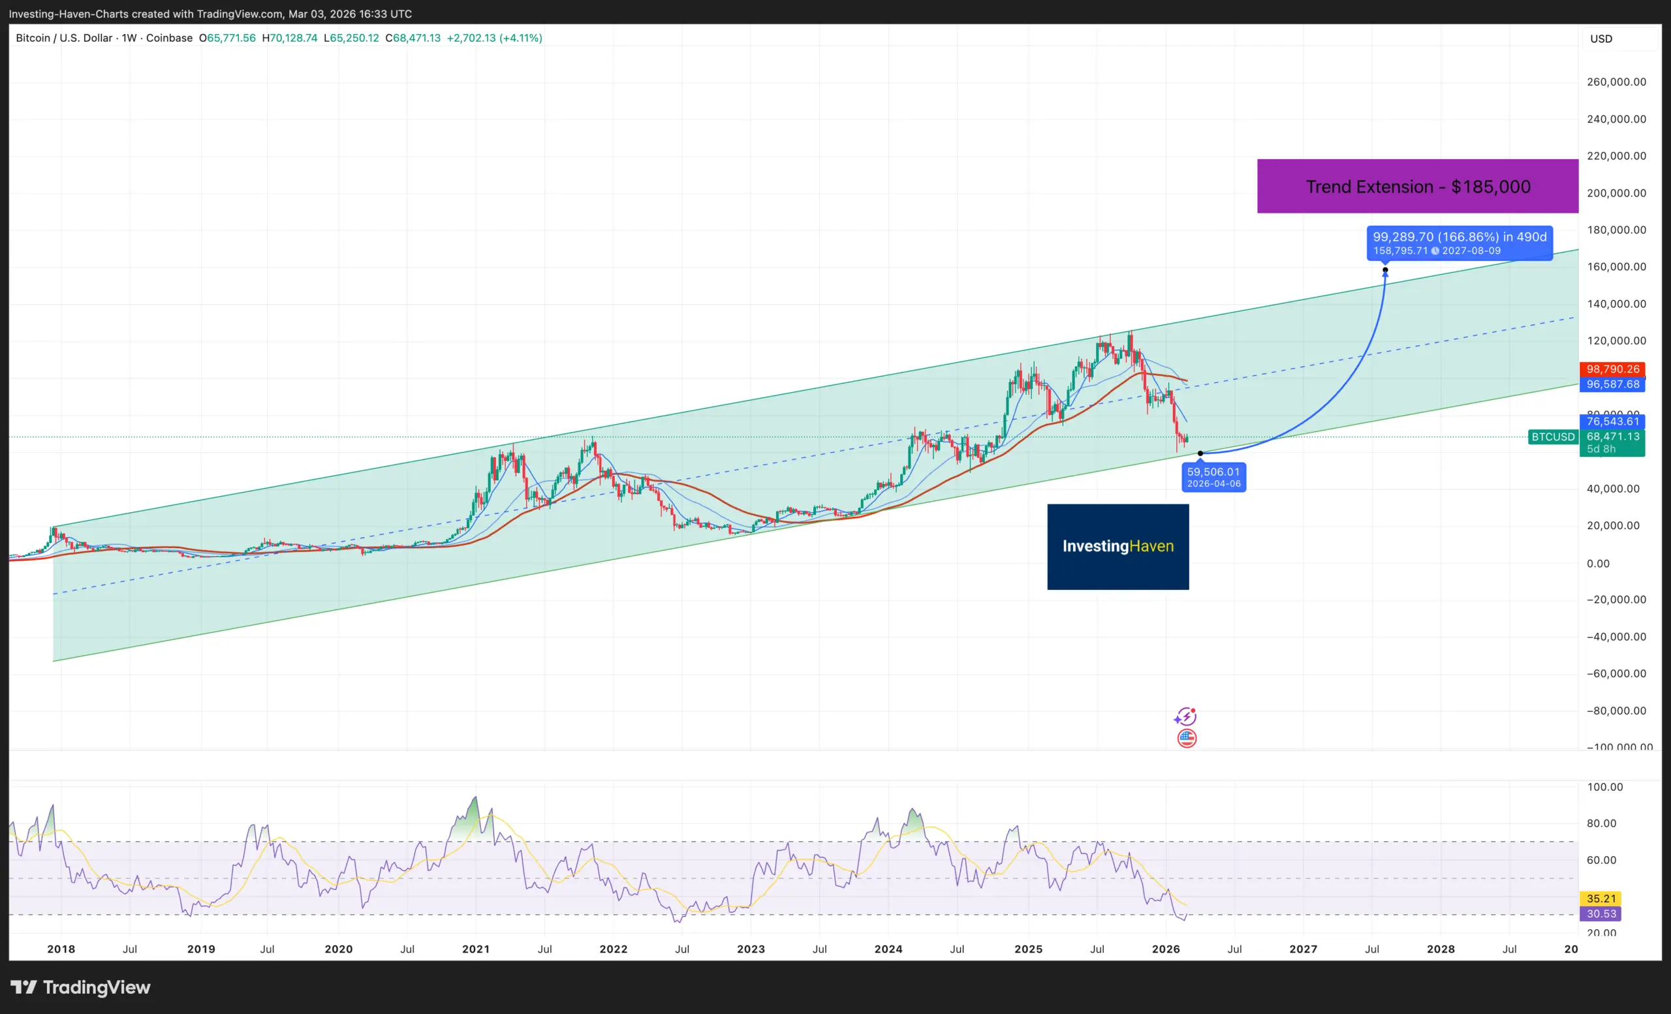The width and height of the screenshot is (1671, 1014).
Task: Click the black dot at the forecast curve top
Action: click(1385, 269)
